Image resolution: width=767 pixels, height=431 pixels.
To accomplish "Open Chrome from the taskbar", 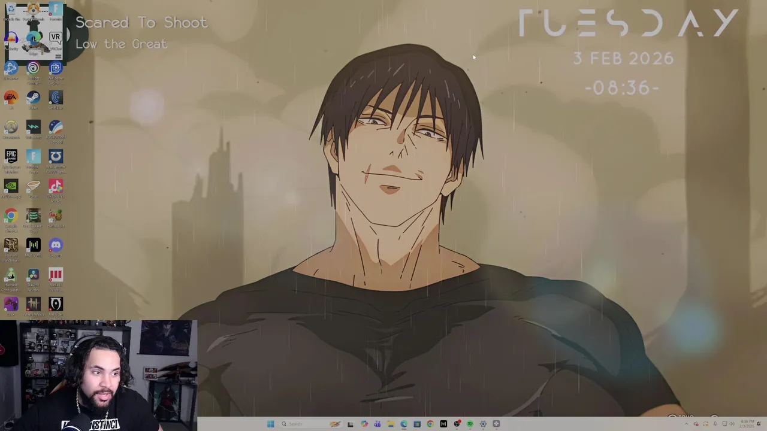I will (430, 424).
